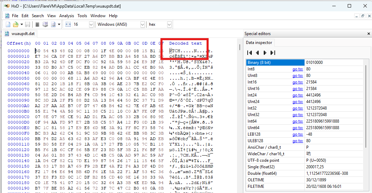Open the bytes per row dropdown (16)
The image size is (372, 193).
pos(91,24)
